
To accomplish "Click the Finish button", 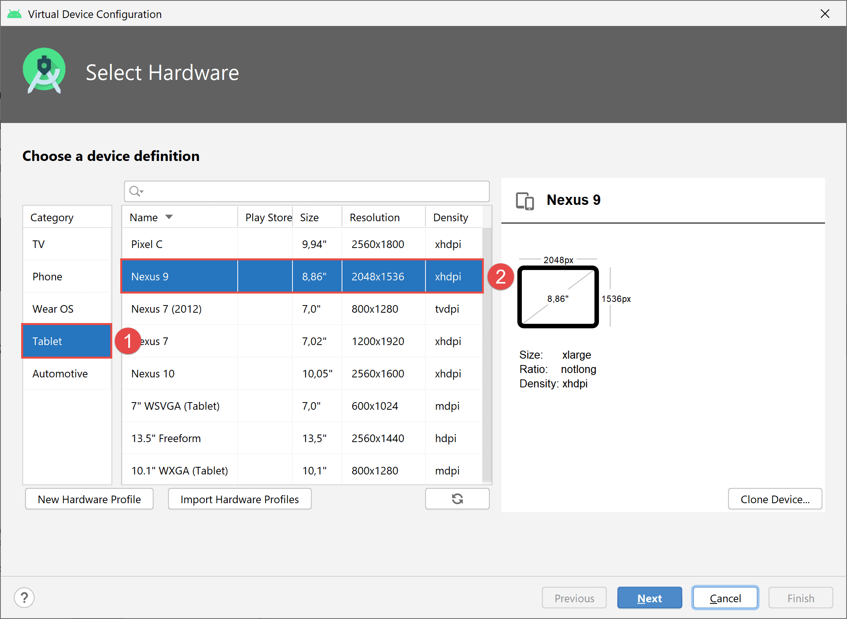I will [801, 598].
